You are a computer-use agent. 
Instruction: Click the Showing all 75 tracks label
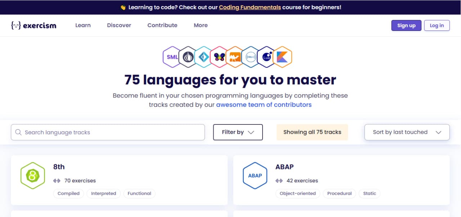[x=312, y=132]
